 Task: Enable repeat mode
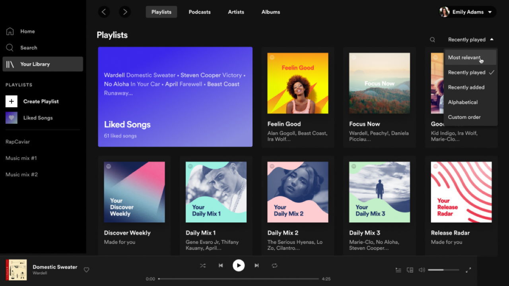[x=274, y=265]
